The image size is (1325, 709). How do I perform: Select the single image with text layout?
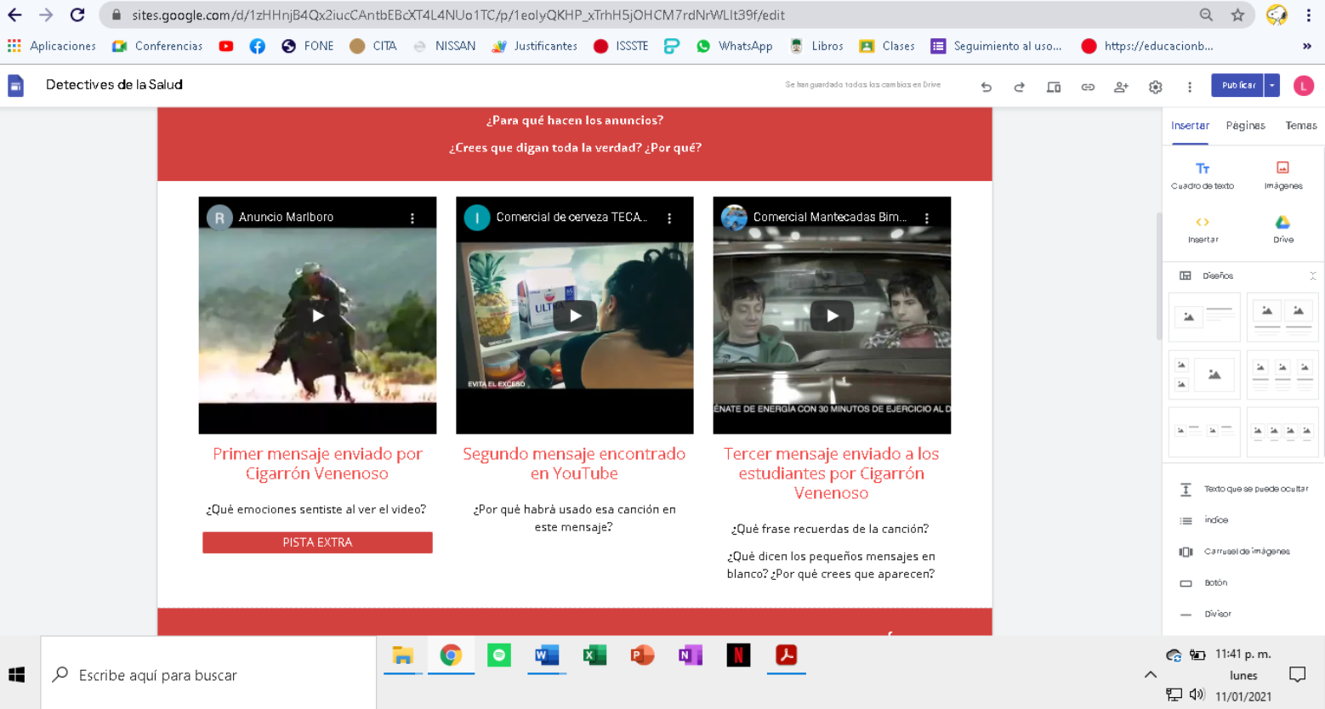point(1204,317)
